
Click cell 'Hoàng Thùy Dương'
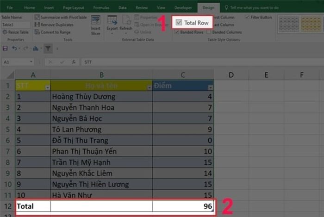tap(101, 97)
